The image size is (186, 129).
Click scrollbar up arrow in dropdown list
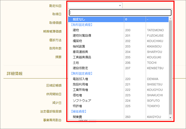click(170, 19)
